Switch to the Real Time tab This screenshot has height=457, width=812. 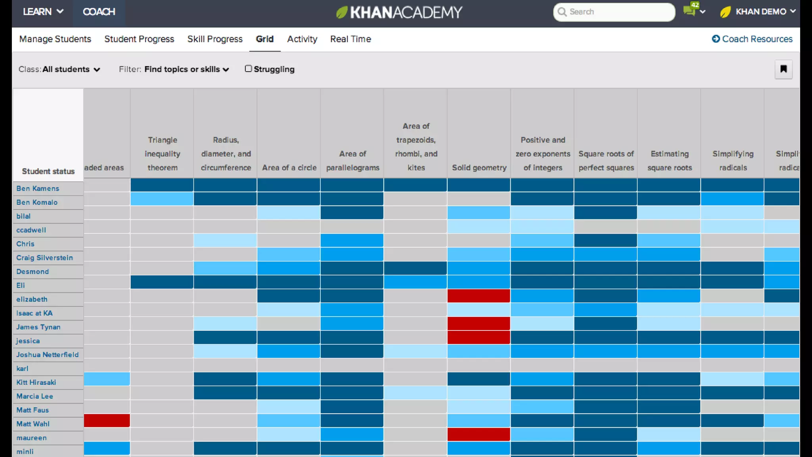(350, 39)
